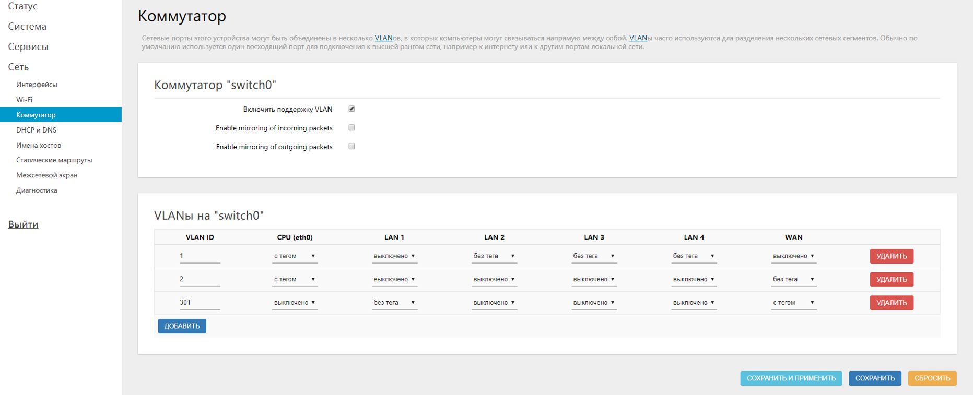Open LAN 2 dropdown for VLAN 1
The height and width of the screenshot is (395, 973).
(x=494, y=256)
